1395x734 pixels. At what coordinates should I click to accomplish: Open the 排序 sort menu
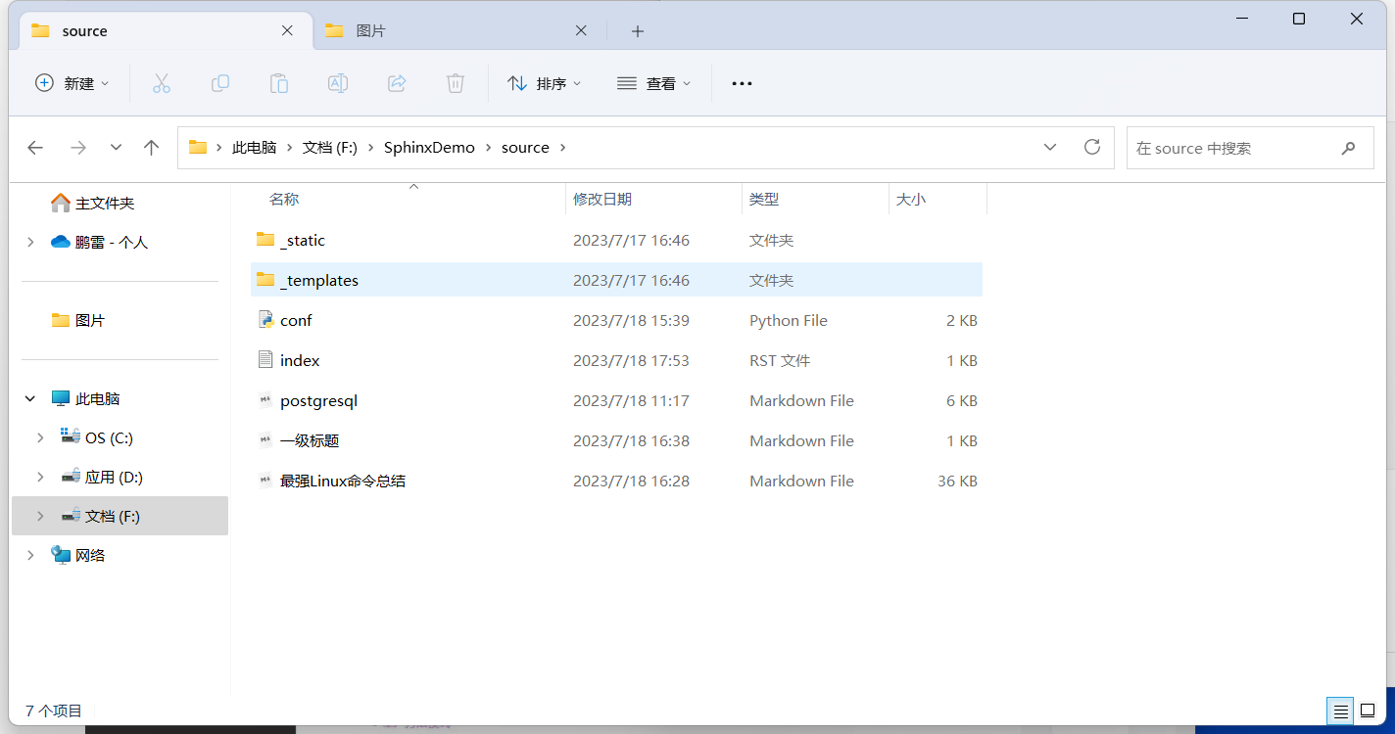pyautogui.click(x=545, y=83)
